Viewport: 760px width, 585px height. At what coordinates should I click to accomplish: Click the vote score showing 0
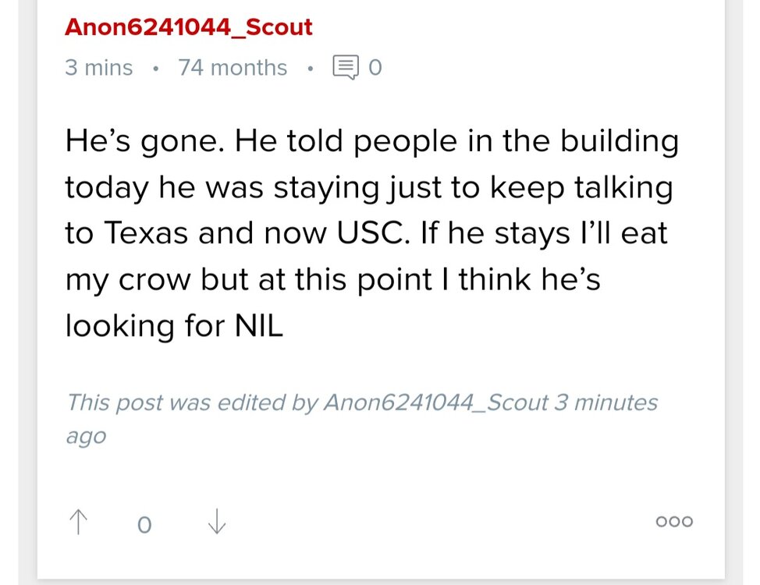(x=144, y=524)
